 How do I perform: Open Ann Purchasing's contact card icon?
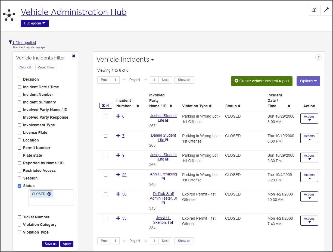[x=163, y=179]
